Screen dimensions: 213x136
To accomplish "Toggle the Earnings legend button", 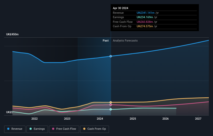I will point(37,129).
